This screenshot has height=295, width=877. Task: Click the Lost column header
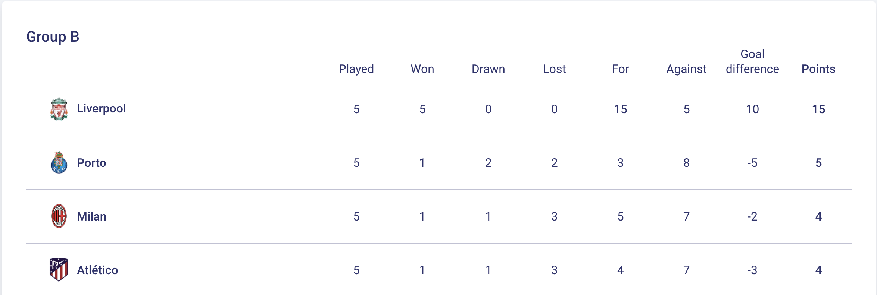[x=554, y=69]
